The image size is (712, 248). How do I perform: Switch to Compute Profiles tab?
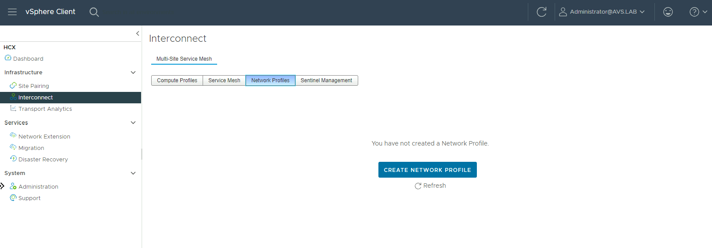pos(177,80)
